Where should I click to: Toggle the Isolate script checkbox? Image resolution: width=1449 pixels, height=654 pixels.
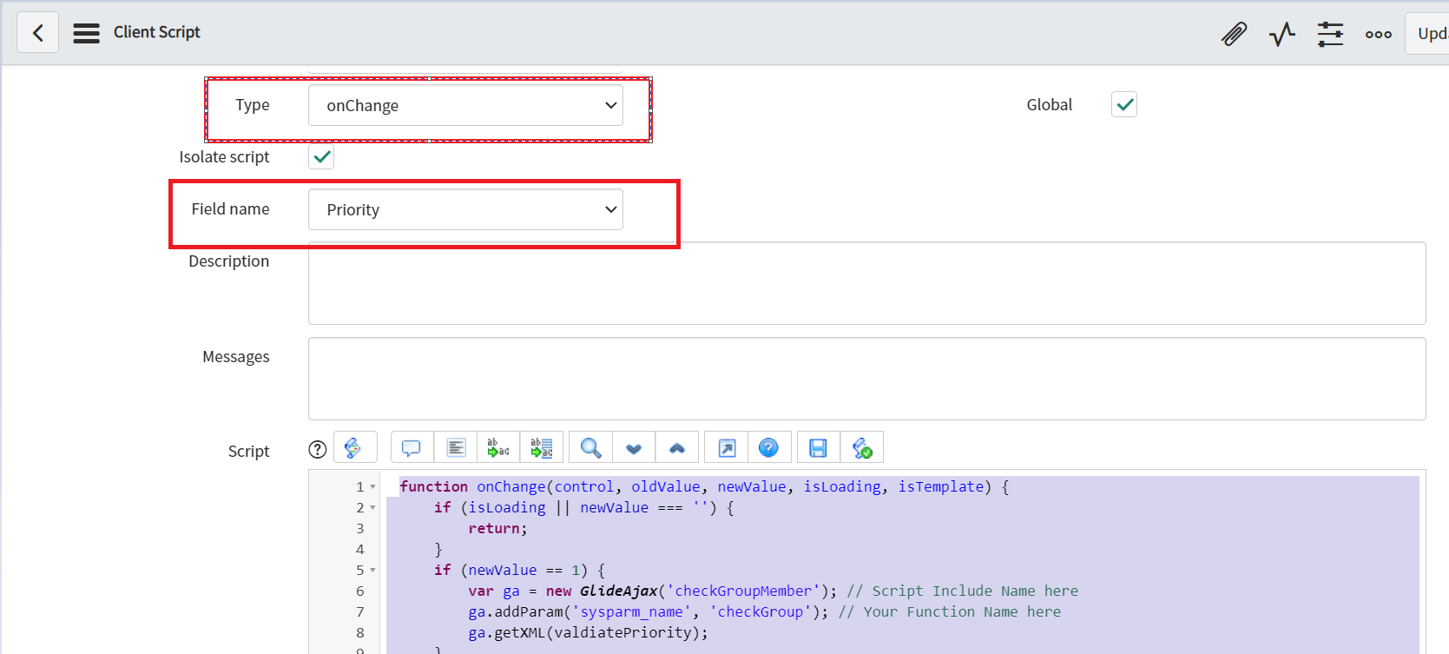321,157
